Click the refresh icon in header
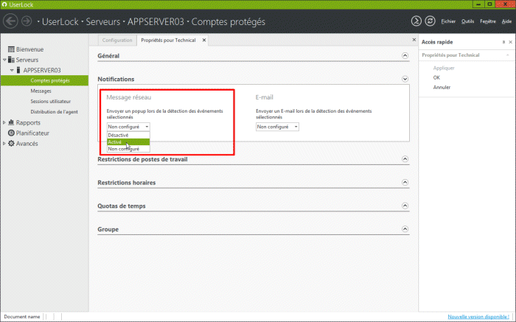 coord(430,21)
